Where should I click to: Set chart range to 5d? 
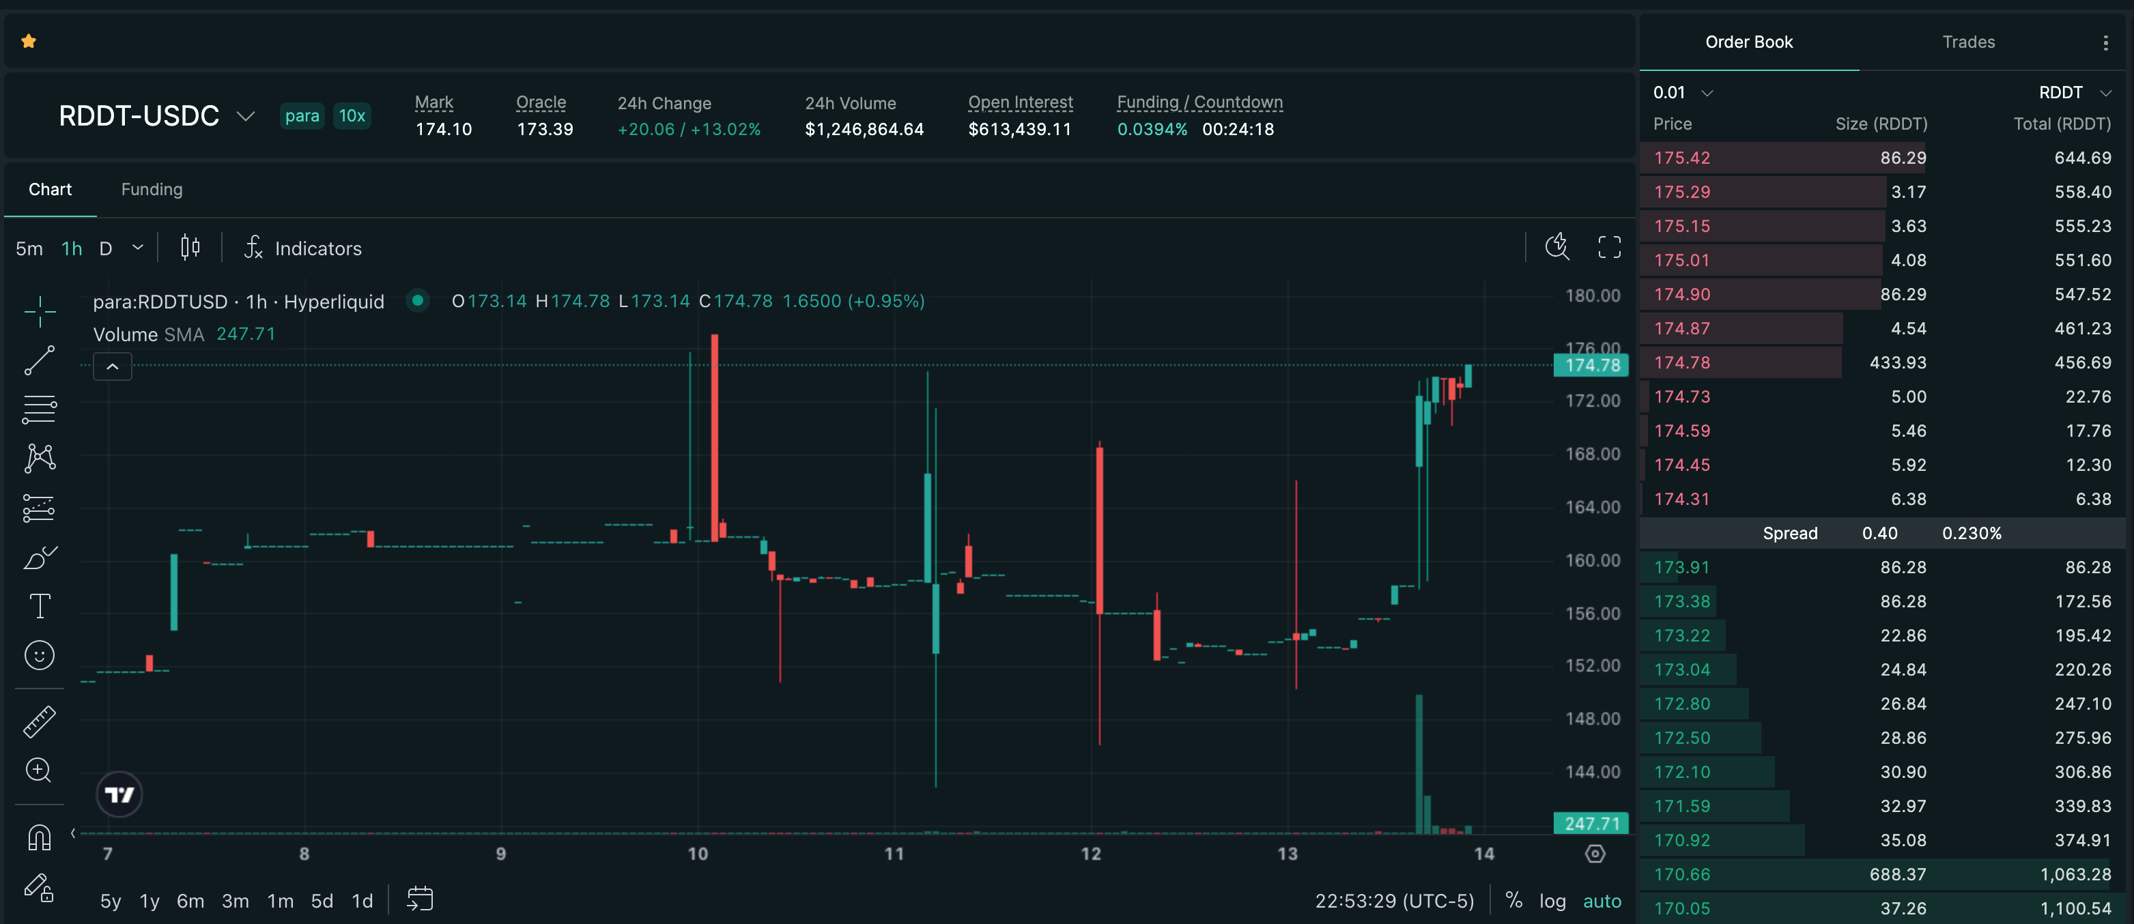click(322, 901)
